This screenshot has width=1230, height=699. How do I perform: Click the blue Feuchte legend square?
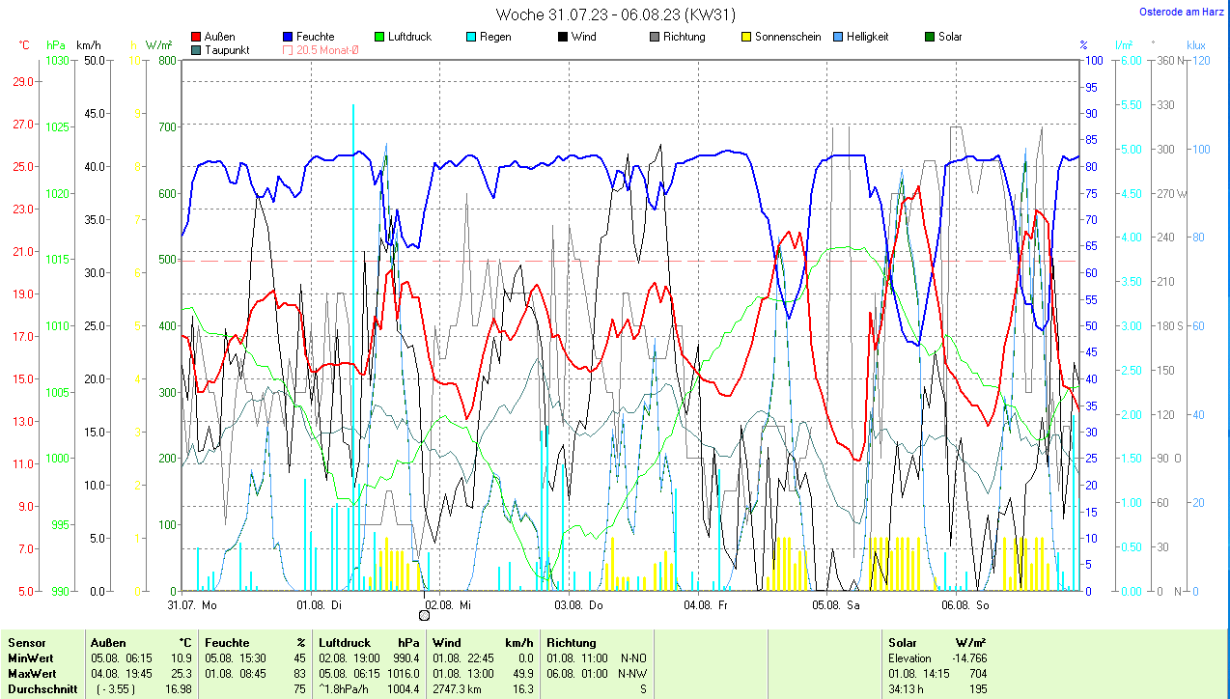(x=289, y=38)
